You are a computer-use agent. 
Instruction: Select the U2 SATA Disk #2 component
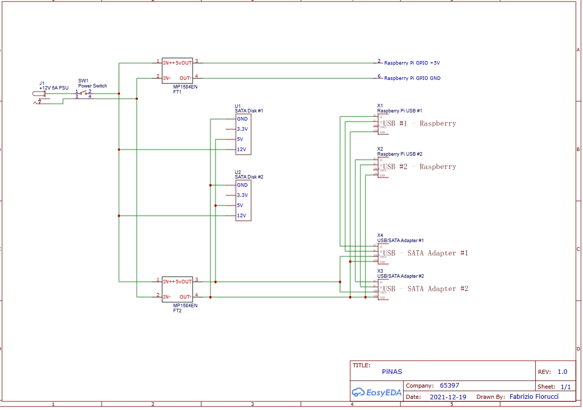click(243, 200)
